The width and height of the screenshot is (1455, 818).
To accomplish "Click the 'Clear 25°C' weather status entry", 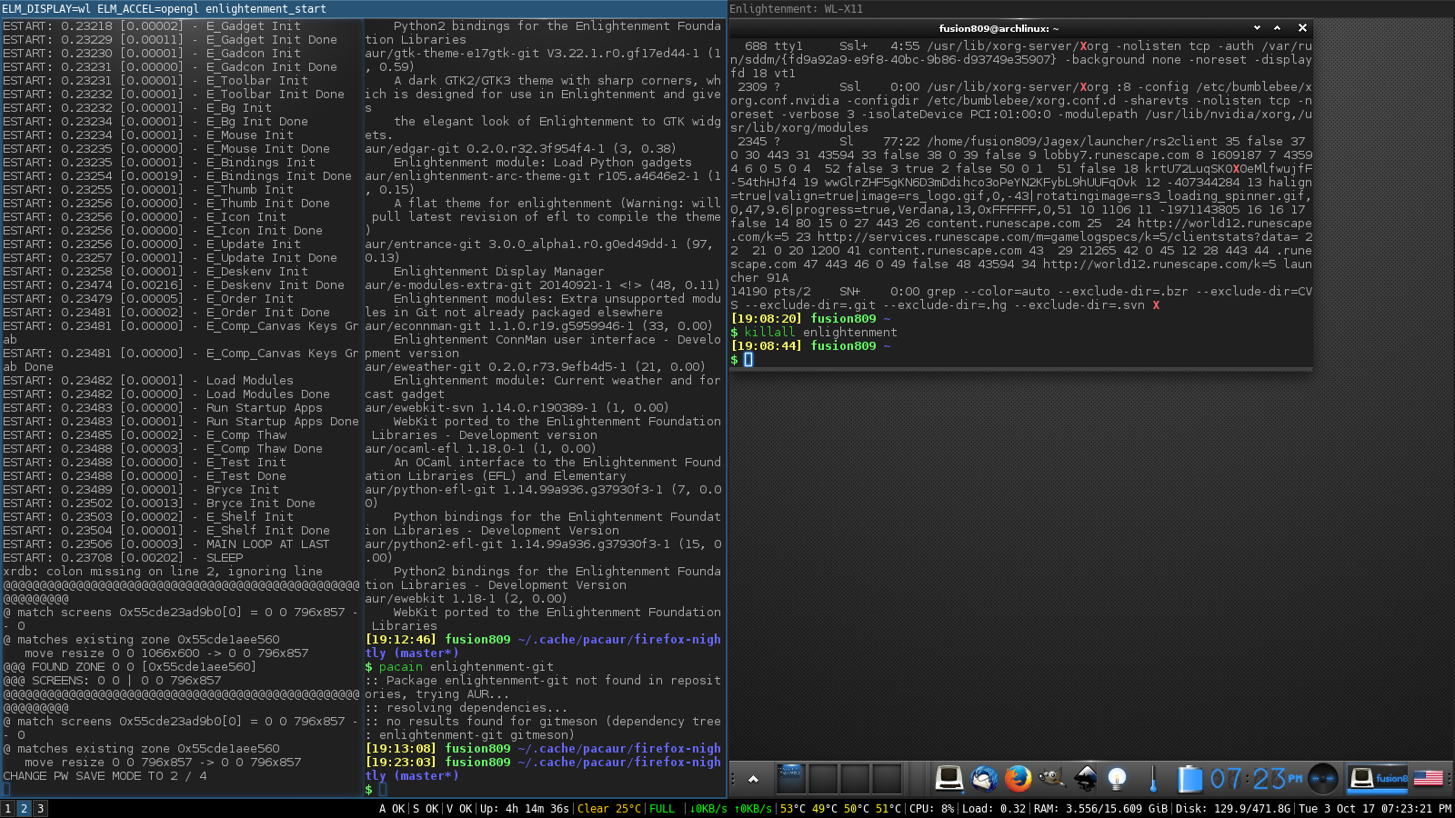I will click(x=608, y=808).
